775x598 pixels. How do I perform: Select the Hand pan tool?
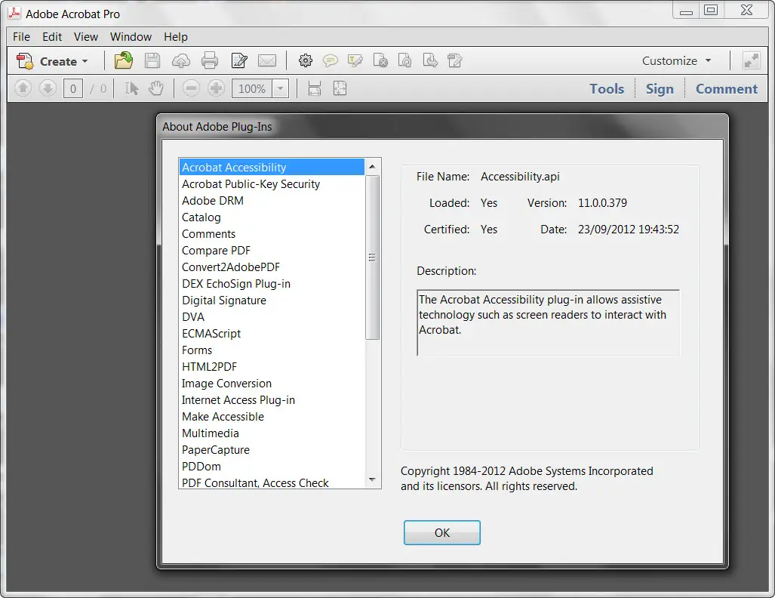click(x=156, y=88)
